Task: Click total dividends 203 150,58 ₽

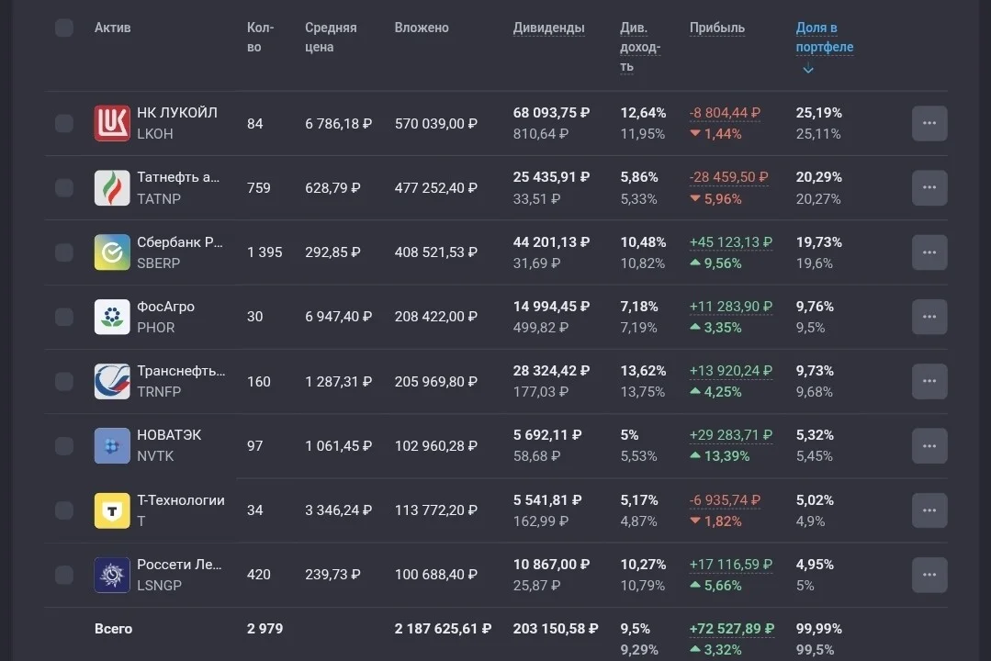Action: (555, 629)
